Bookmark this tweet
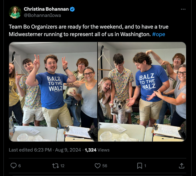The width and height of the screenshot is (196, 176). 140,166
